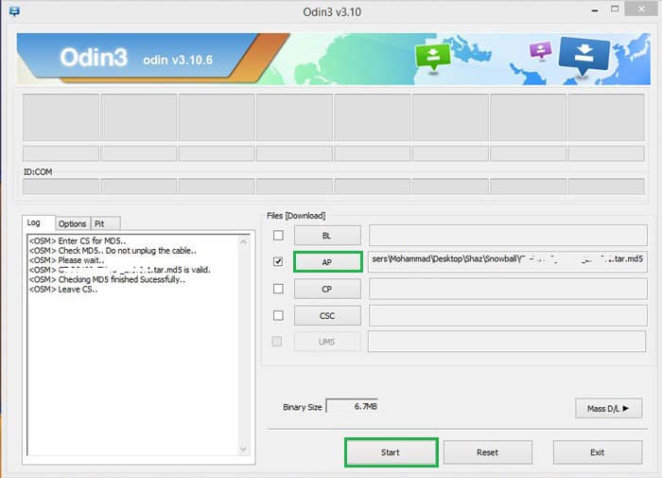Click the Binary Size value field
This screenshot has height=478, width=662.
[x=352, y=407]
